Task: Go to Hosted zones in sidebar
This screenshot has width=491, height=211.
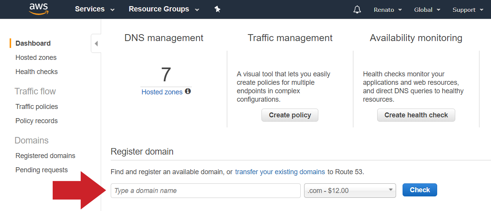Action: 36,58
